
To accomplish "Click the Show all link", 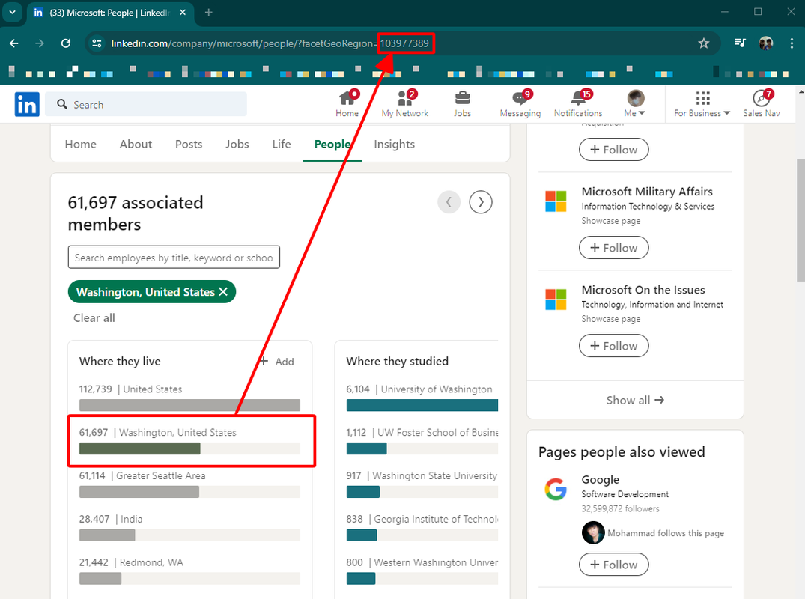I will pyautogui.click(x=635, y=400).
